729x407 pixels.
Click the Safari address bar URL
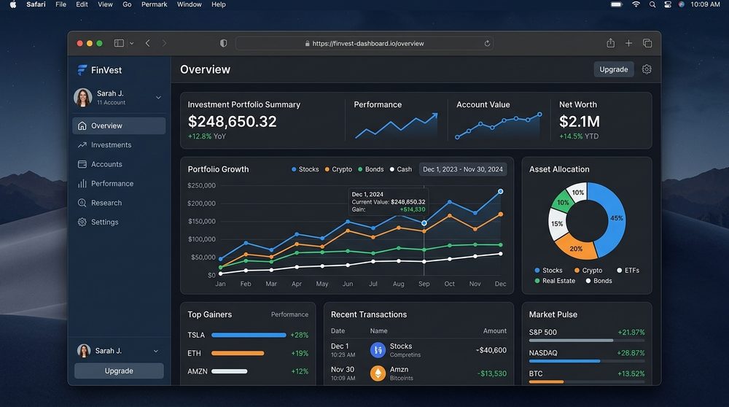pos(367,43)
